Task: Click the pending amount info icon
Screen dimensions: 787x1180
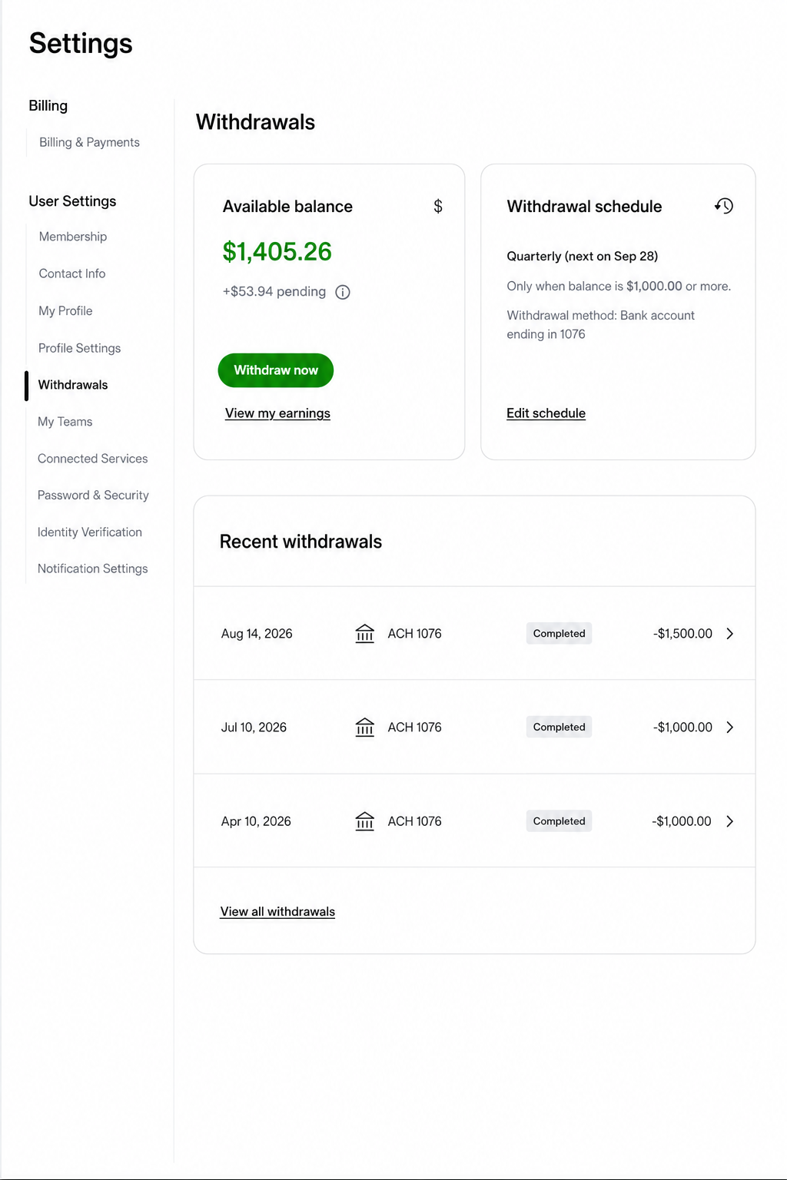Action: pos(343,292)
